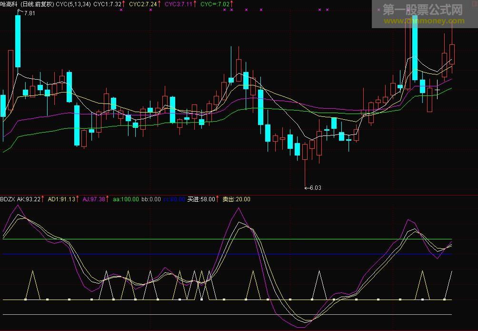This screenshot has height=331, width=478.
Task: Click the bb:0.00 value
Action: coord(151,199)
